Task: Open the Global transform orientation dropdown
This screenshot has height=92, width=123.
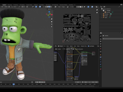Action: pos(15,7)
